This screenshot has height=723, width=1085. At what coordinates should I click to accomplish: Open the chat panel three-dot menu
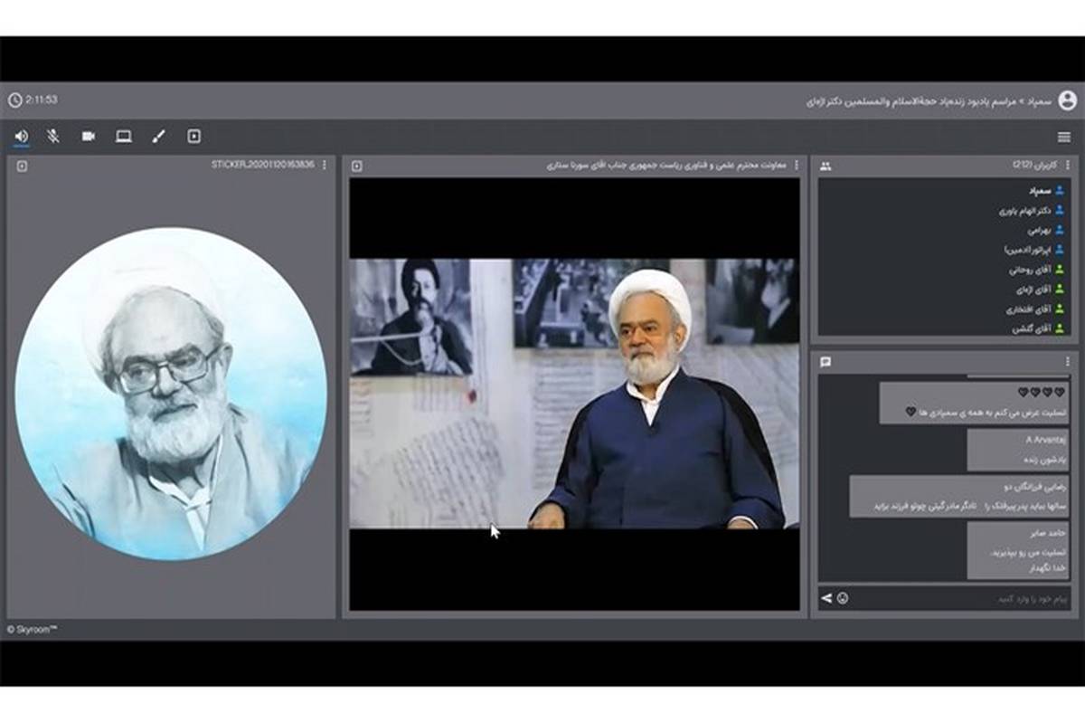pyautogui.click(x=1068, y=362)
